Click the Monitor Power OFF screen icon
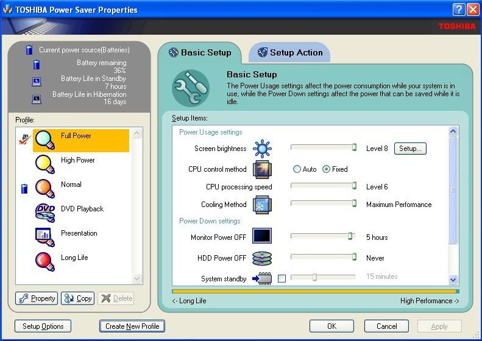The height and width of the screenshot is (341, 482). 262,236
